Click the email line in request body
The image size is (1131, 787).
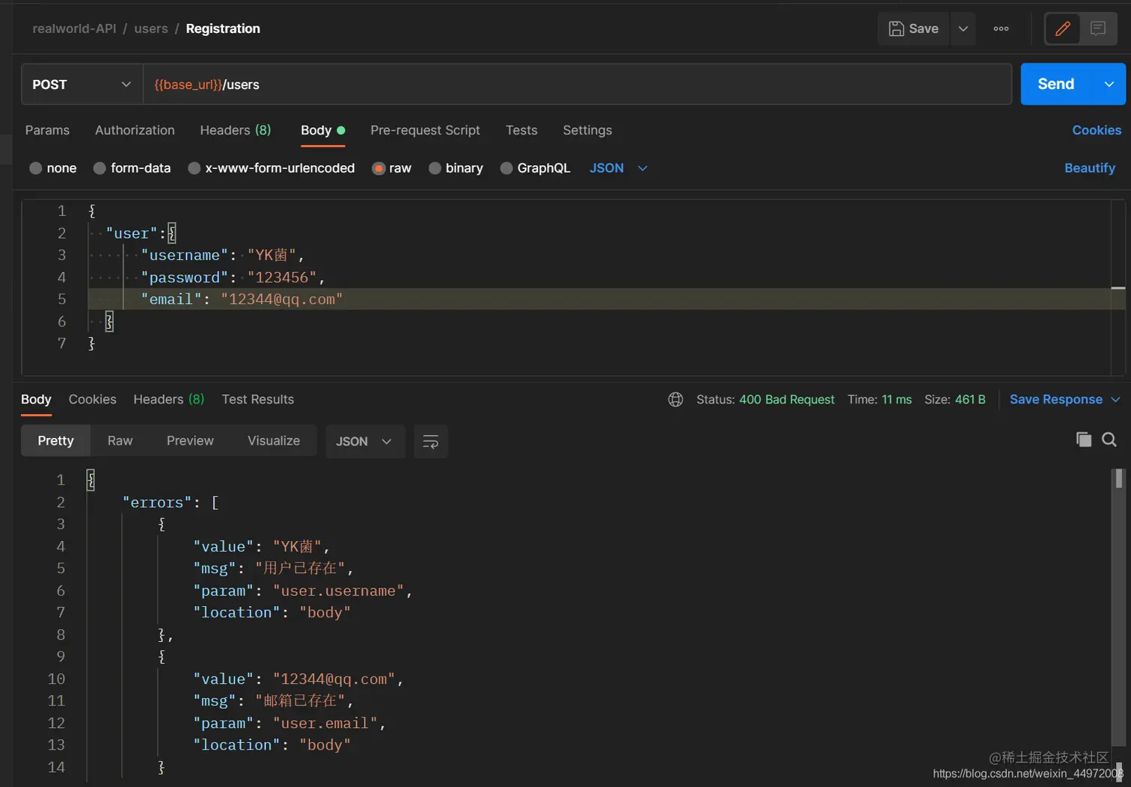point(606,299)
